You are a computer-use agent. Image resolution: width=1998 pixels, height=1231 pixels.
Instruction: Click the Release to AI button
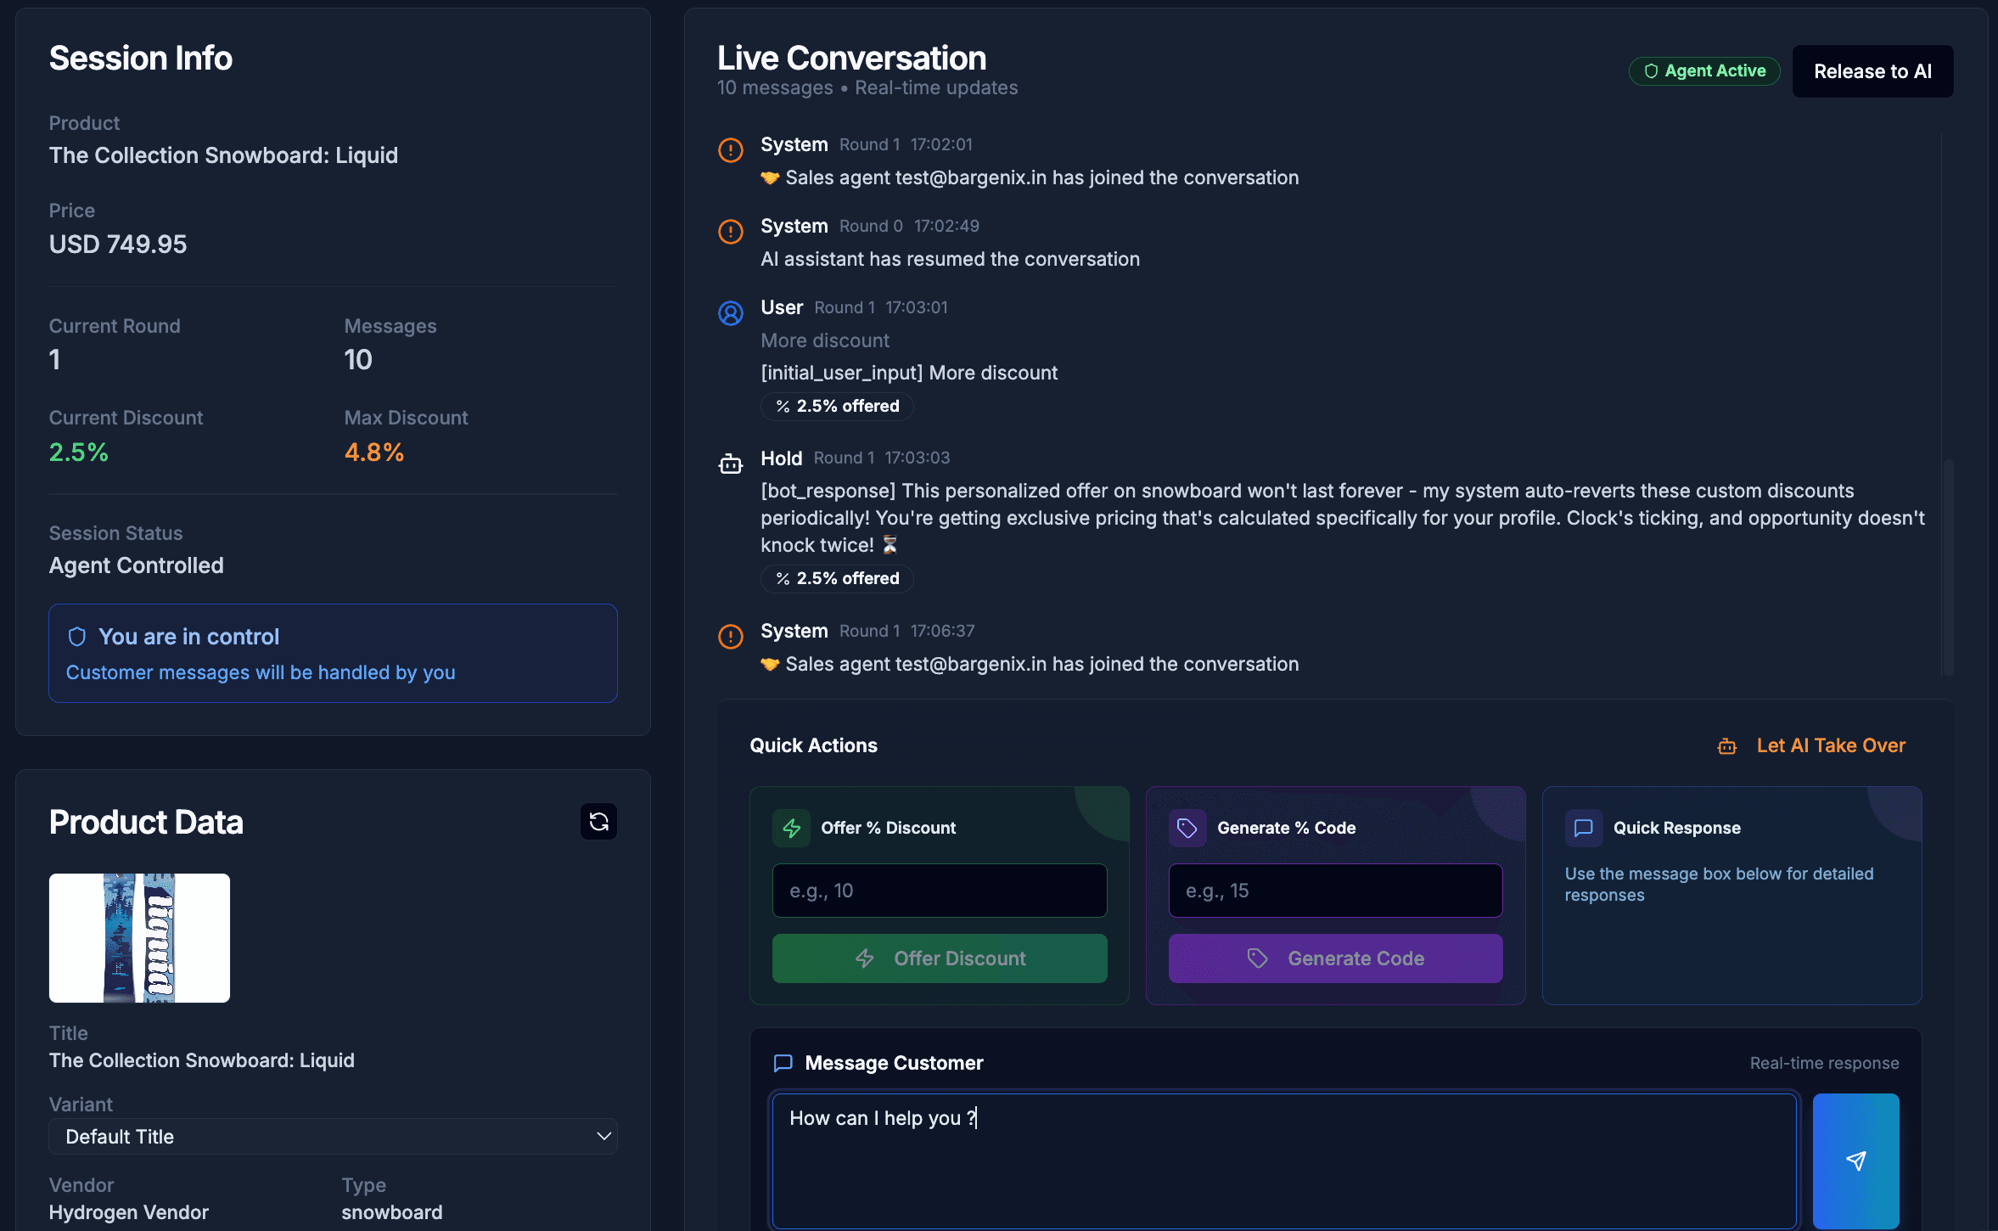pyautogui.click(x=1872, y=70)
